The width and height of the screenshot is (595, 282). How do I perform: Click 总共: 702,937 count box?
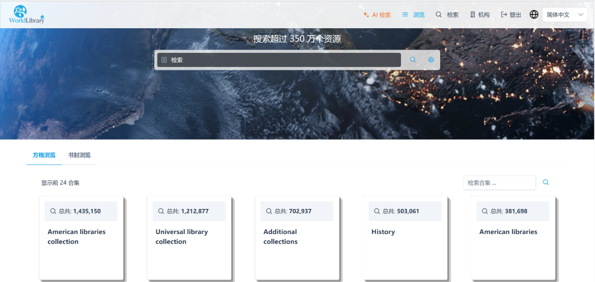[x=297, y=211]
